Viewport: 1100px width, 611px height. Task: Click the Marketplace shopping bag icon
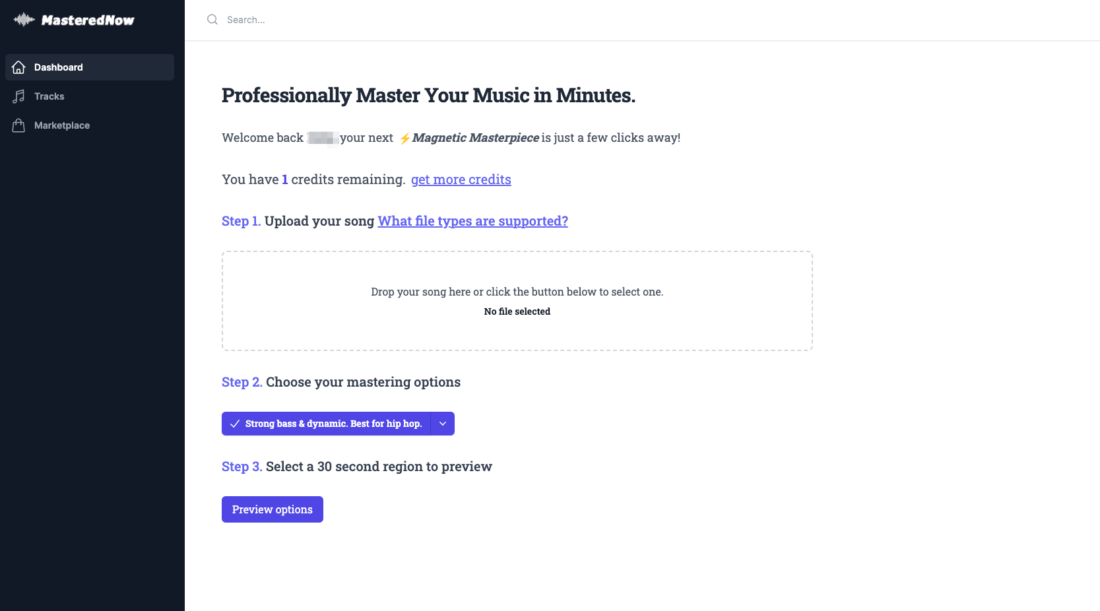18,125
